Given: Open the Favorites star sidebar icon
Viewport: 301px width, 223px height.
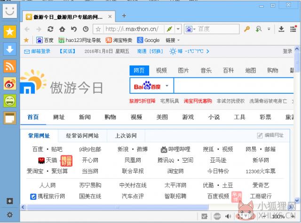Looking at the screenshot, I should point(9,32).
